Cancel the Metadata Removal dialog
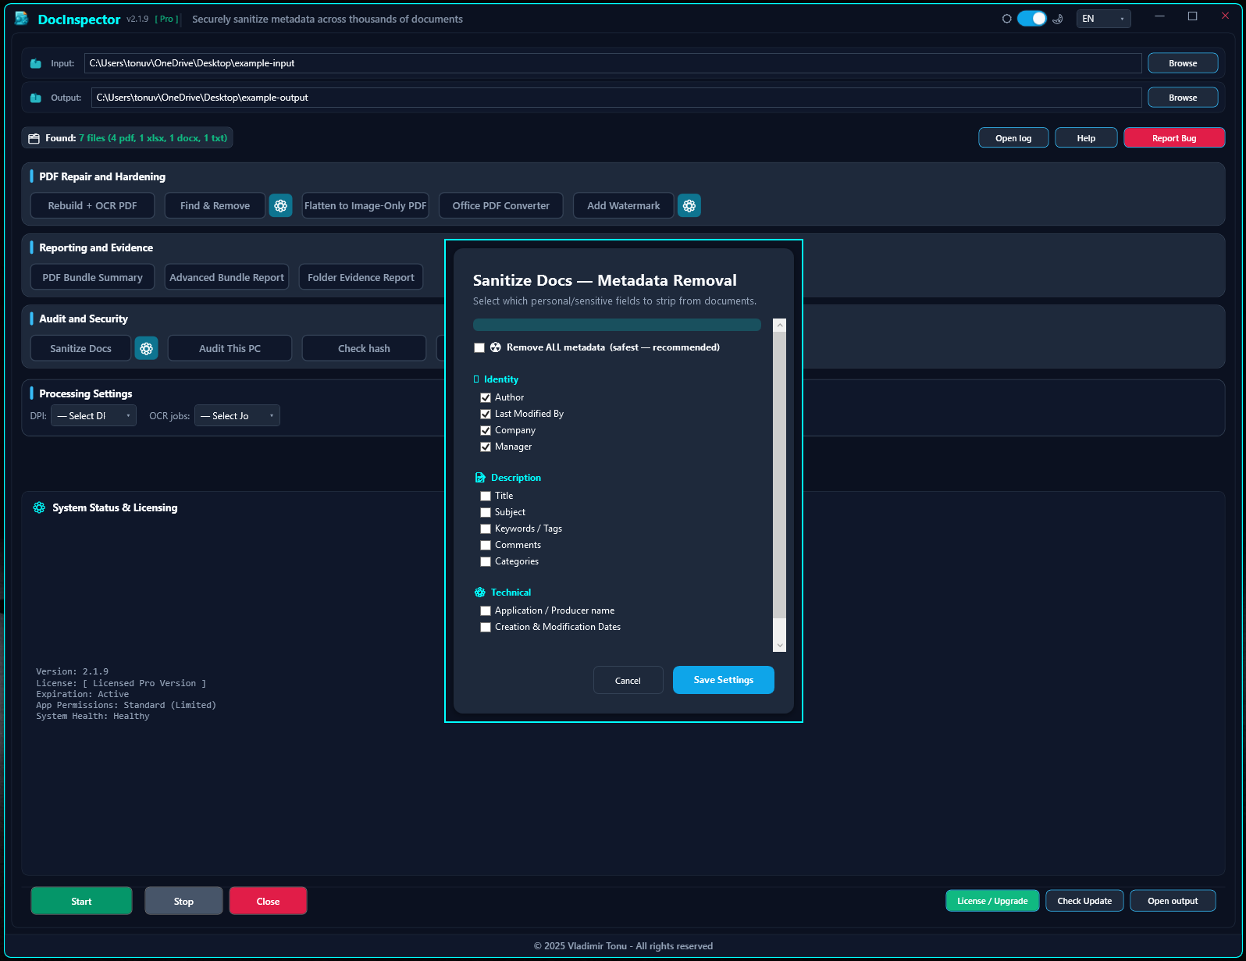This screenshot has height=961, width=1246. point(628,680)
